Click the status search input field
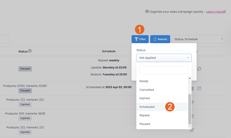 (x=164, y=70)
